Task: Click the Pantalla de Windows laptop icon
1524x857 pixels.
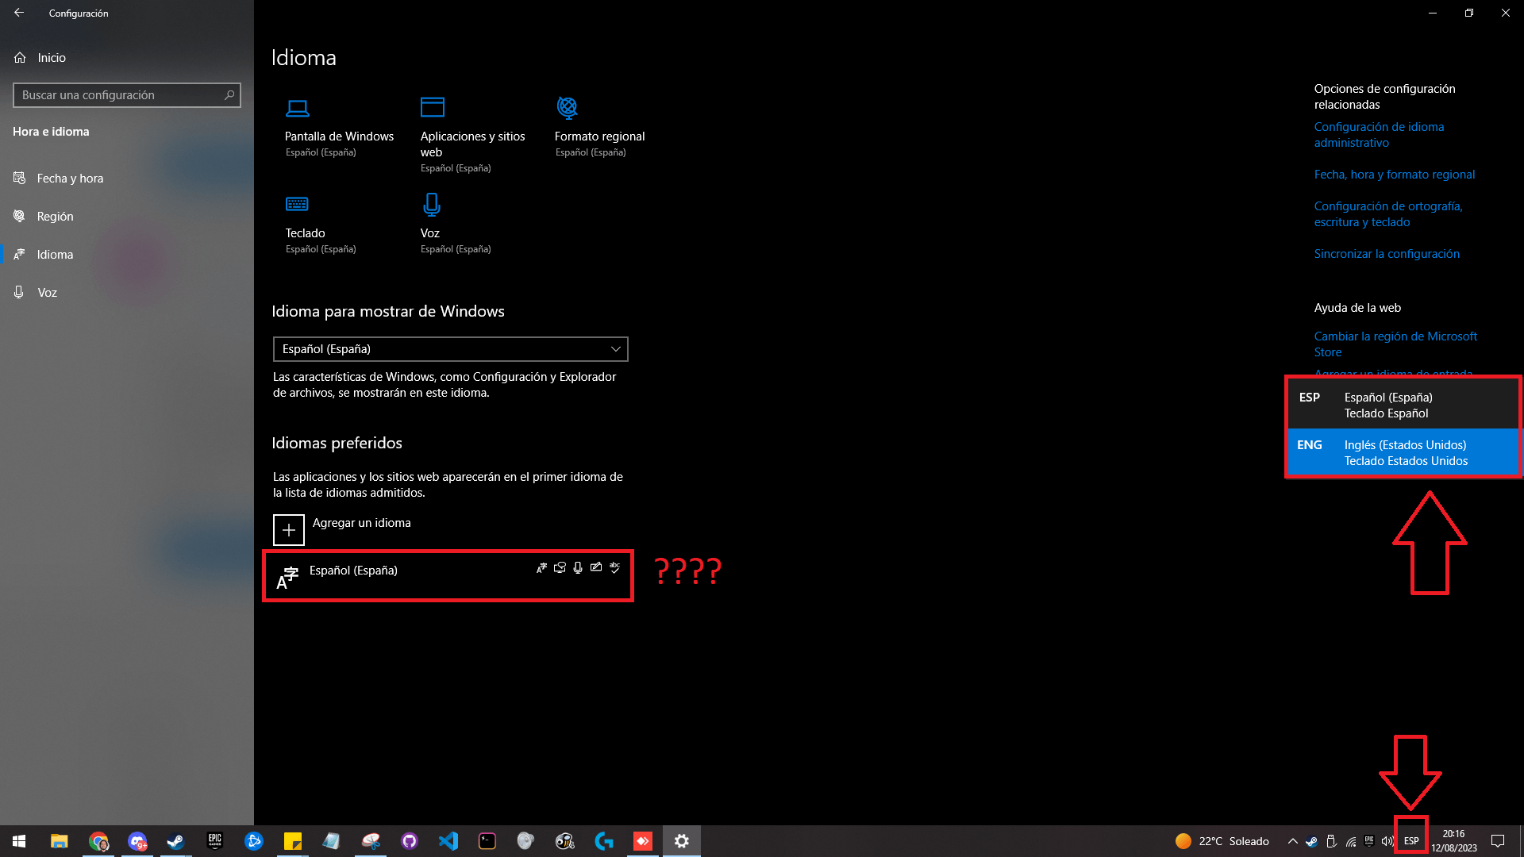Action: click(x=298, y=108)
